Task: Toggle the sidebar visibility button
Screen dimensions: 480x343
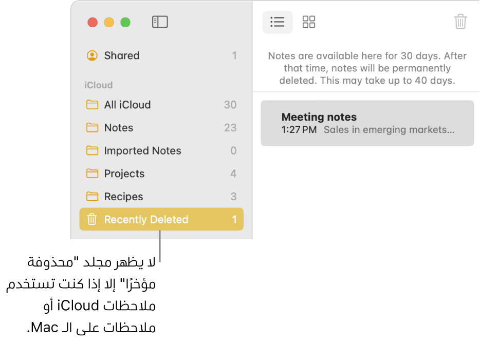Action: (160, 22)
